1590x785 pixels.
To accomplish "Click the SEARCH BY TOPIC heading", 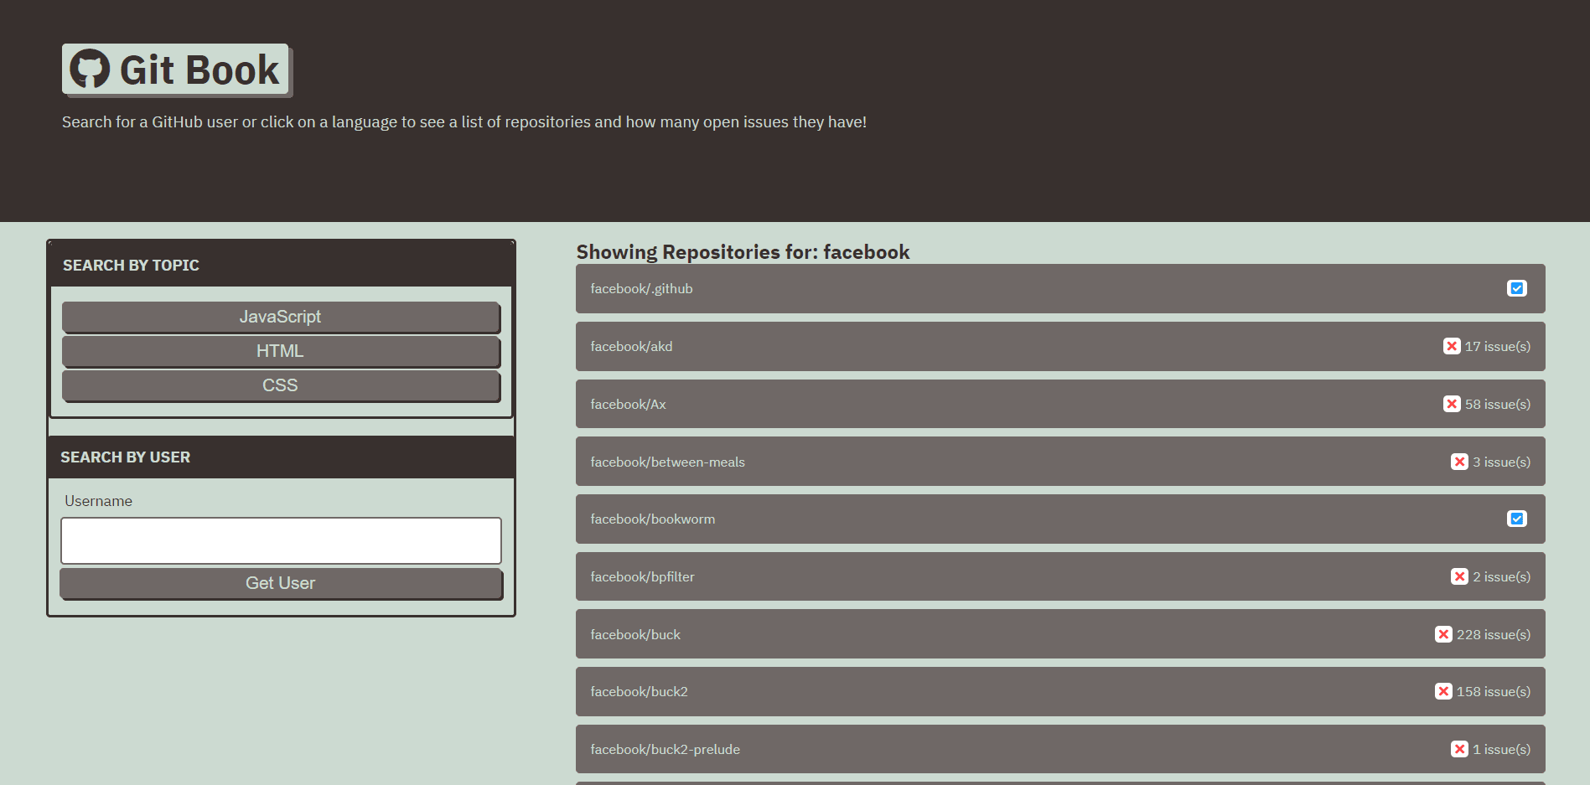I will click(131, 266).
